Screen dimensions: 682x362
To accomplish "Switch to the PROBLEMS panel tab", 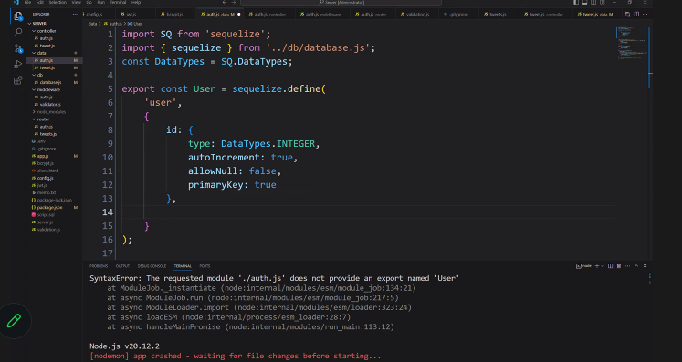I will 99,266.
